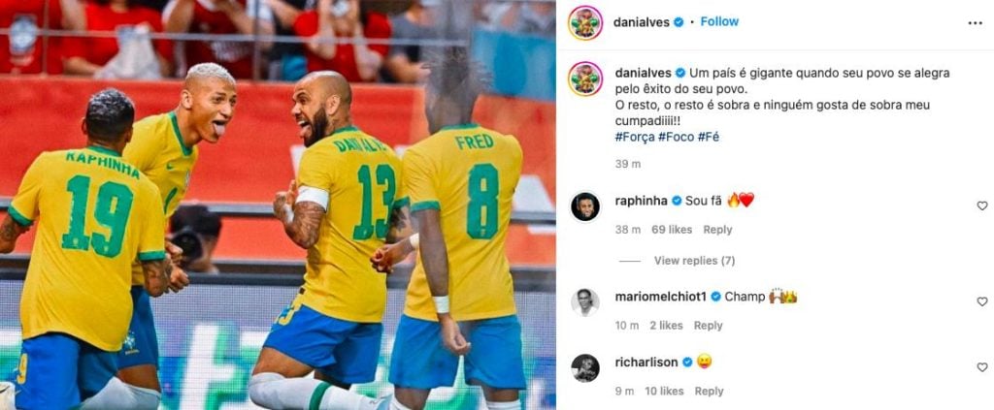The height and width of the screenshot is (410, 994).
Task: Click the post photo of Brazil players
Action: [x=278, y=205]
